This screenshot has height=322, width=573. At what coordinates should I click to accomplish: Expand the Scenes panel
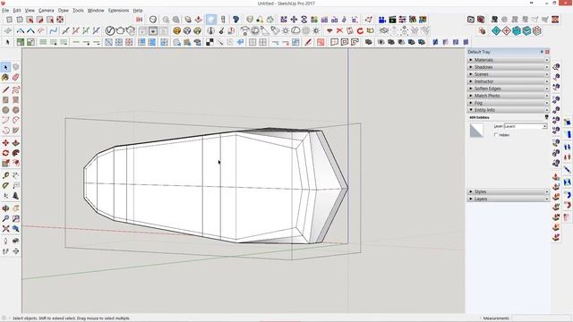pyautogui.click(x=509, y=74)
